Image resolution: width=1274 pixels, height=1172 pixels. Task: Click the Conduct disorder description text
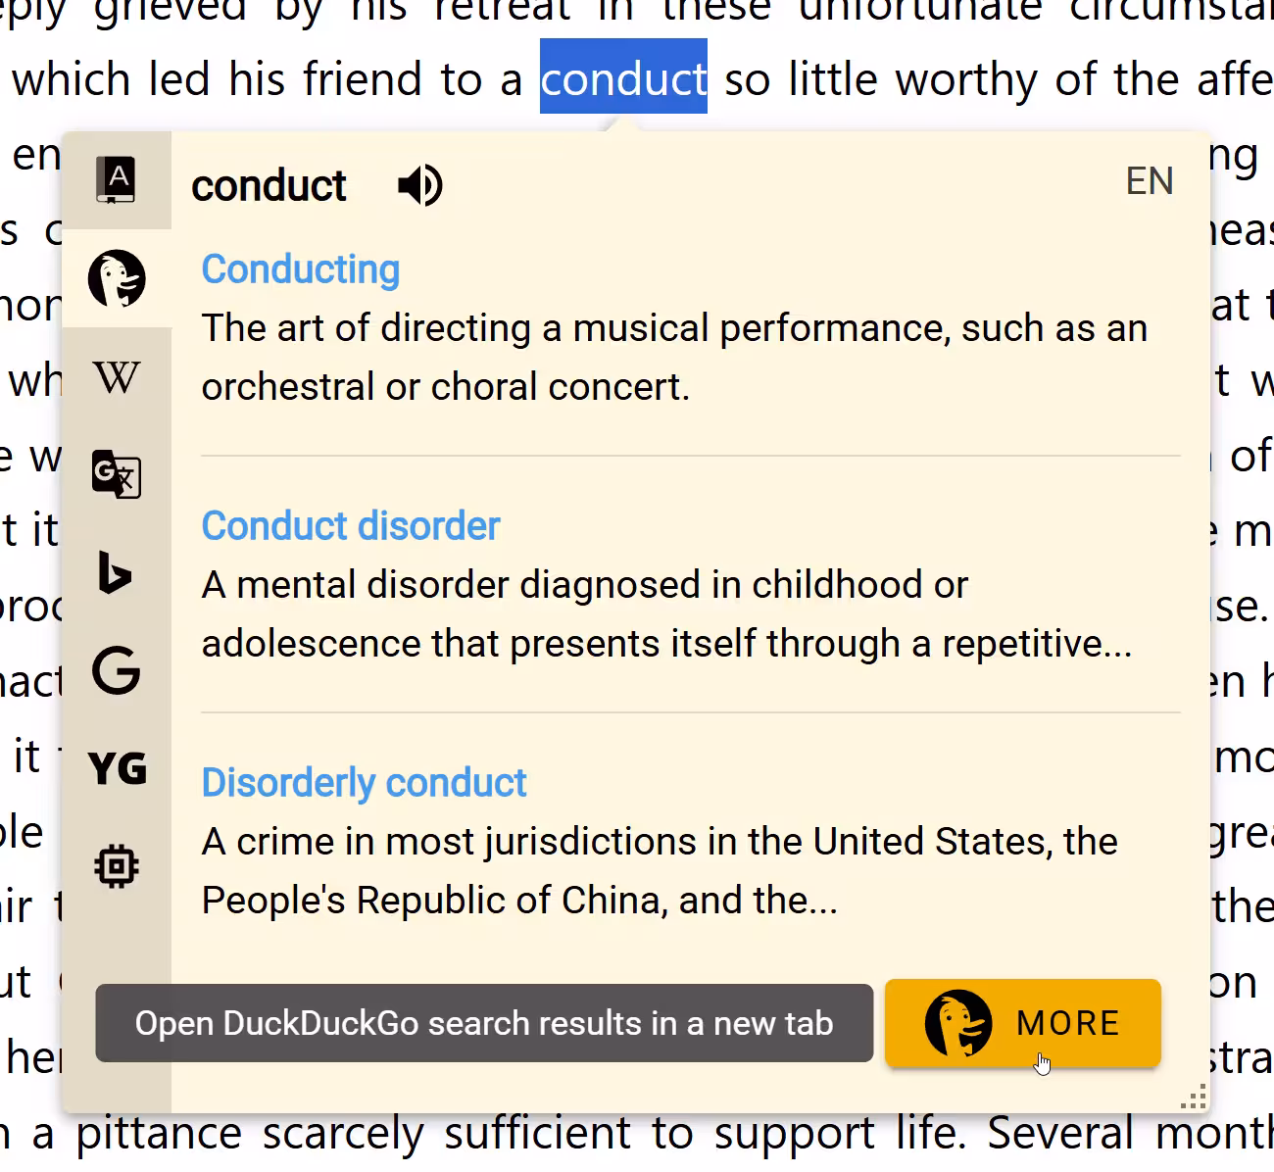click(x=666, y=614)
